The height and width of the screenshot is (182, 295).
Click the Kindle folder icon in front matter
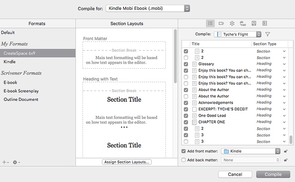coord(226,151)
